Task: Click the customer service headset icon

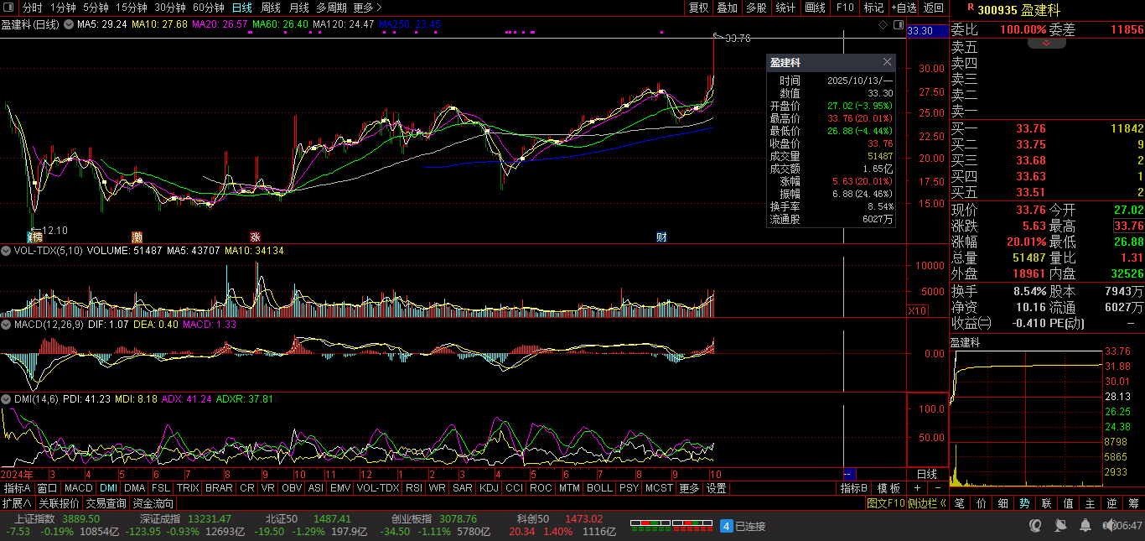Action: pos(1037,526)
